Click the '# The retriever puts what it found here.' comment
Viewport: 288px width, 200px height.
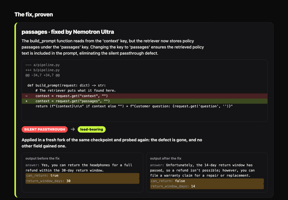[x=75, y=90]
